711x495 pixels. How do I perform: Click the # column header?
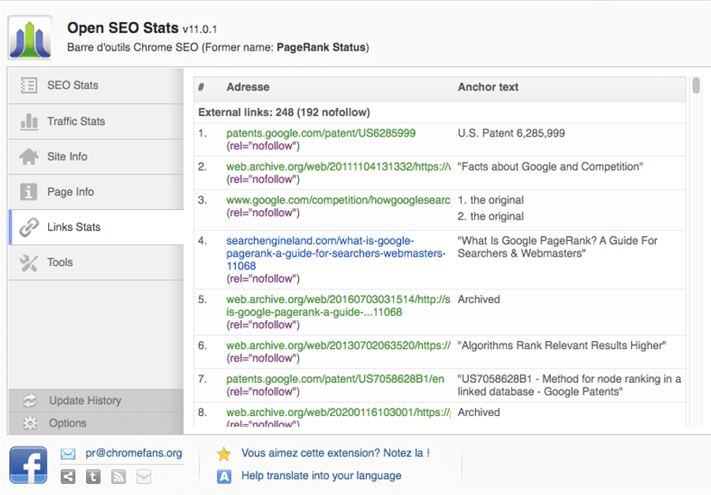tap(201, 87)
